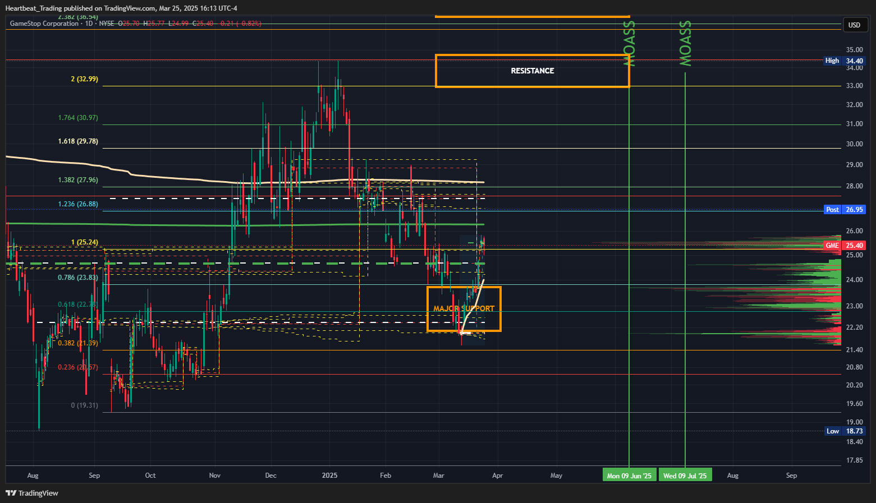Click the Apr label on time axis
Image resolution: width=876 pixels, height=503 pixels.
click(497, 476)
